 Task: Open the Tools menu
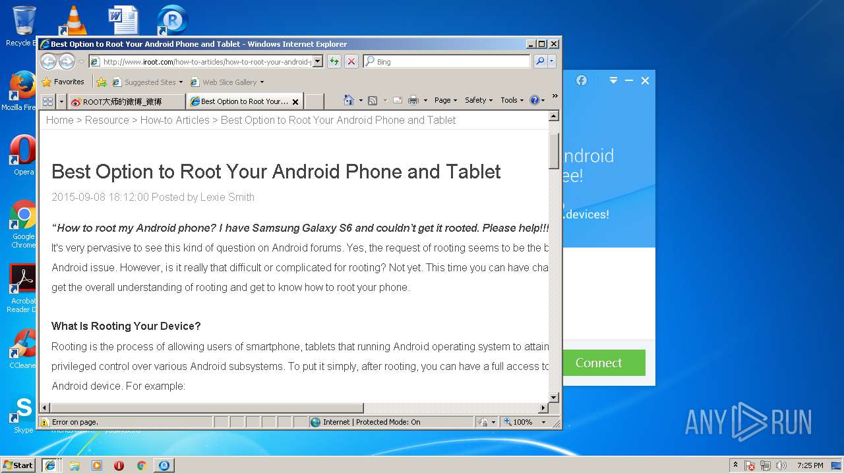tap(512, 100)
